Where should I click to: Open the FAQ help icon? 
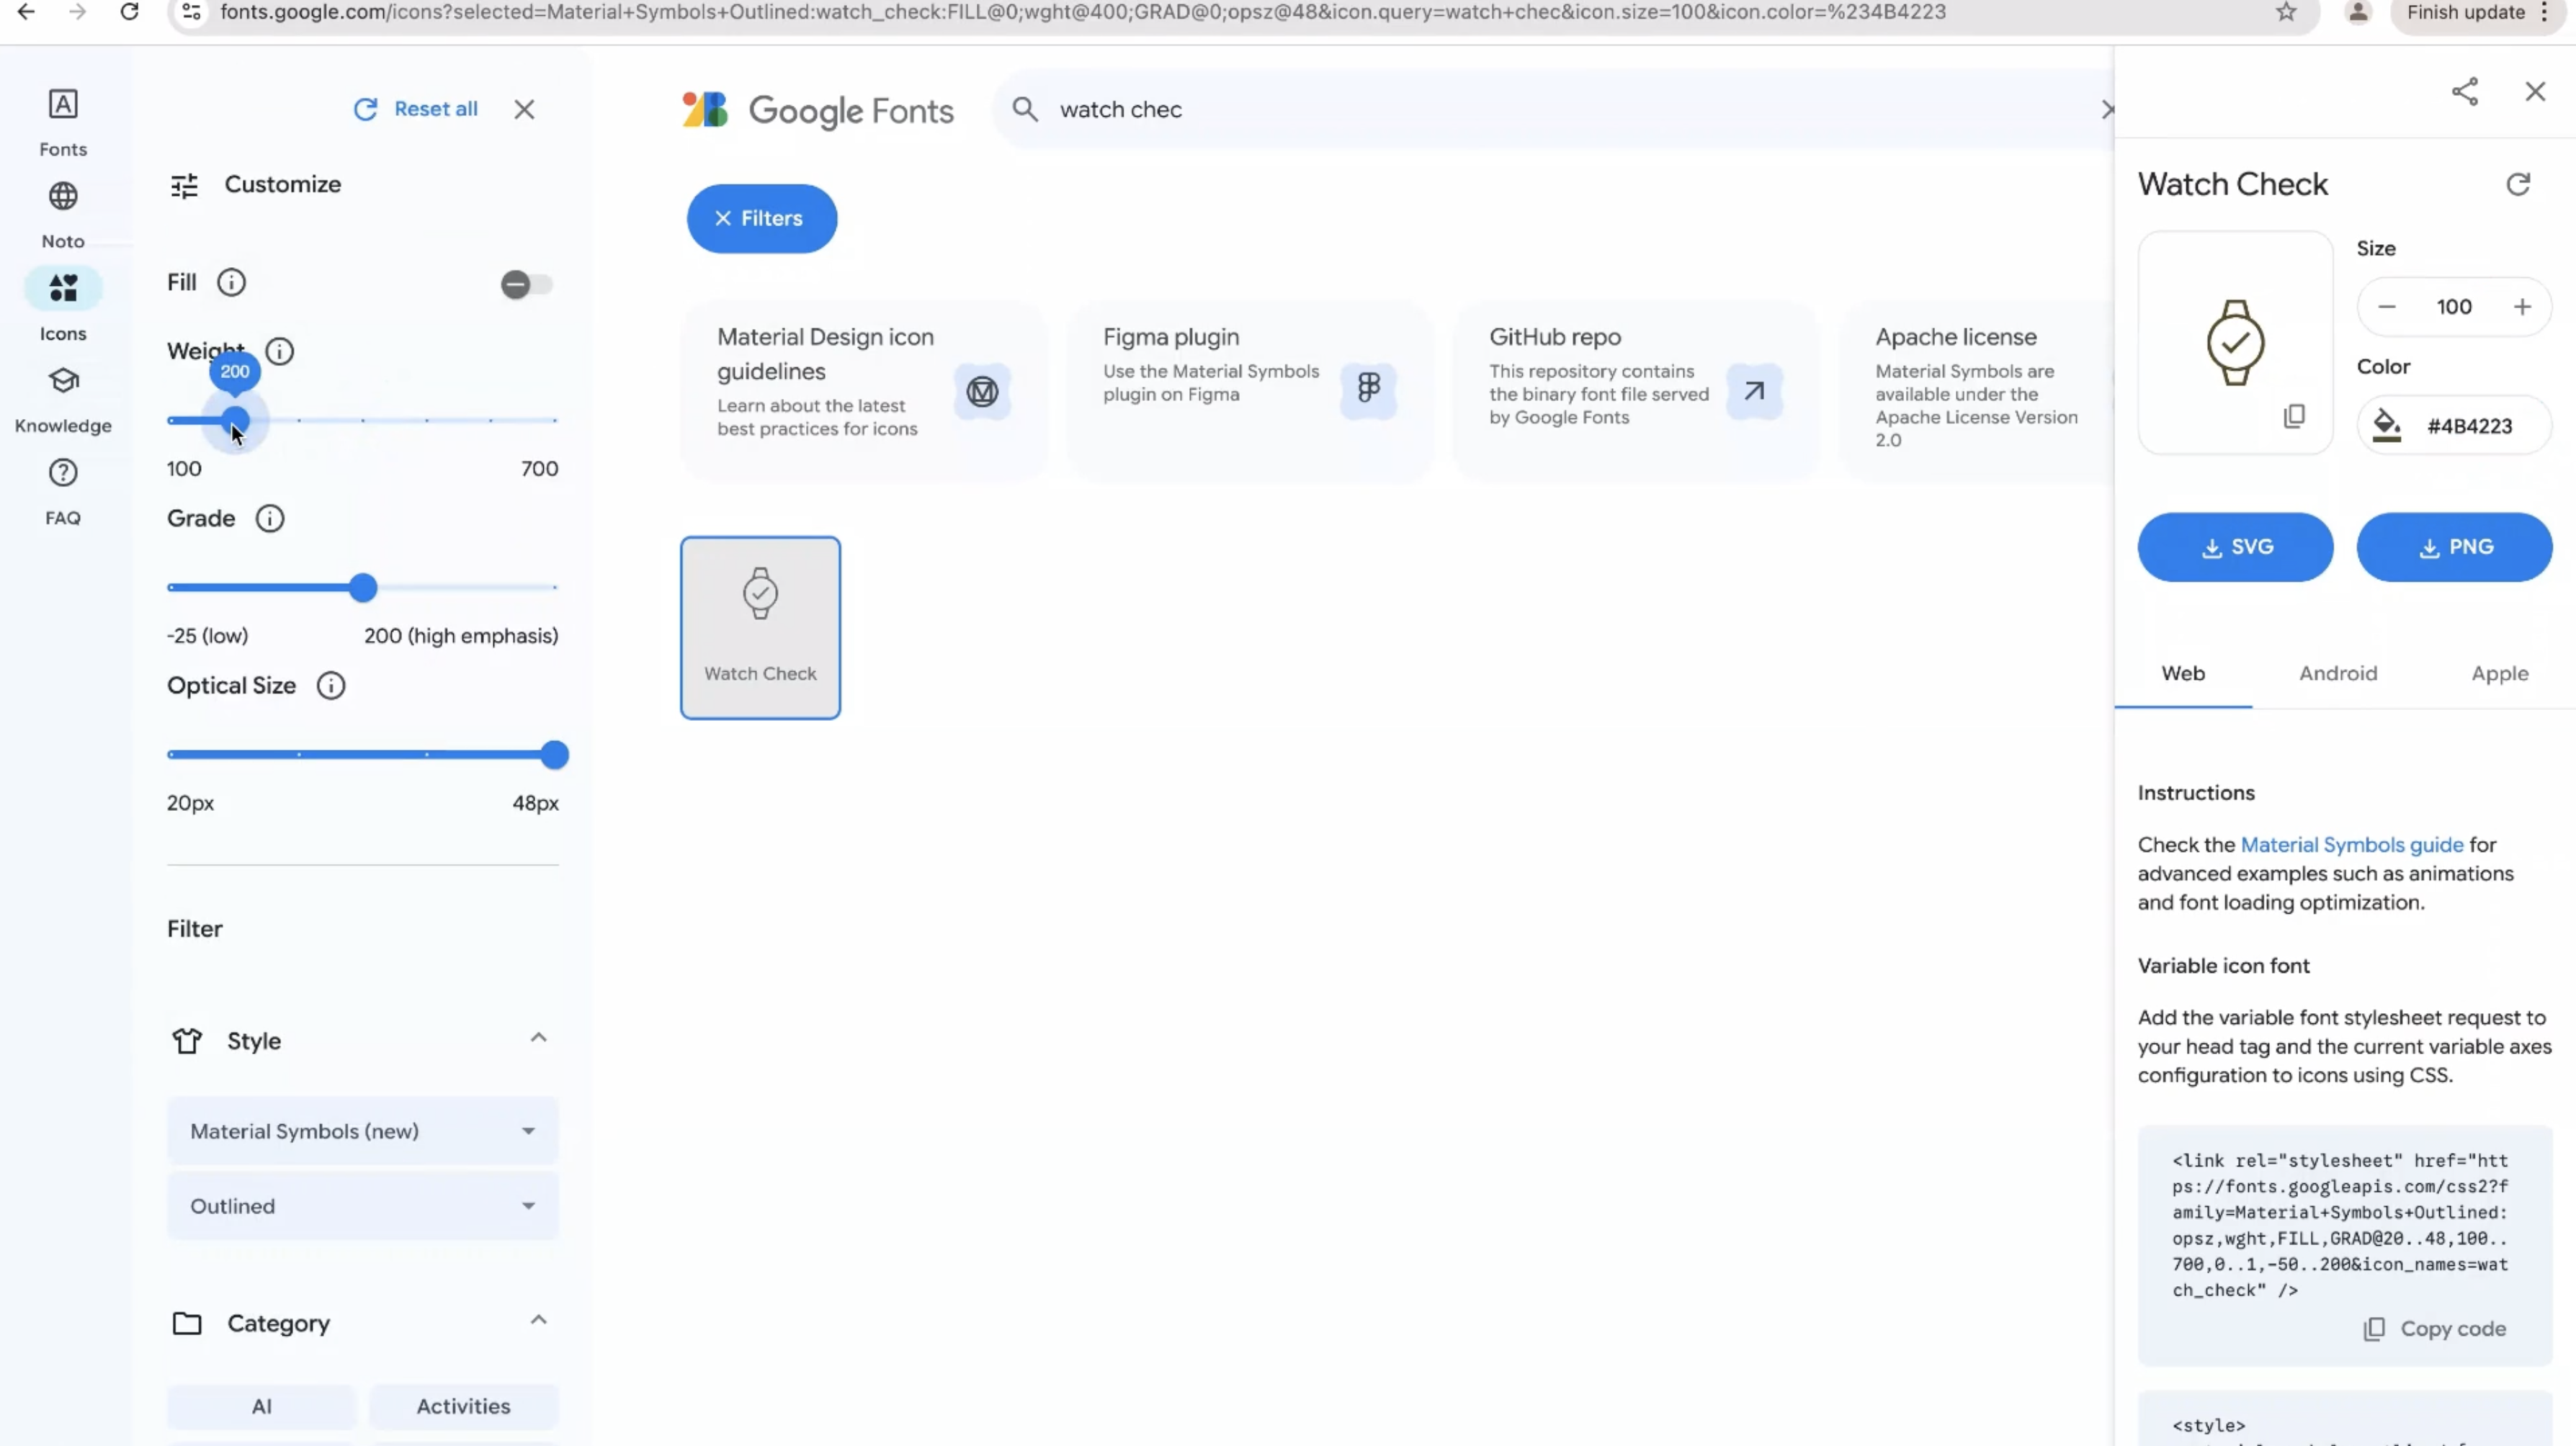pos(63,473)
